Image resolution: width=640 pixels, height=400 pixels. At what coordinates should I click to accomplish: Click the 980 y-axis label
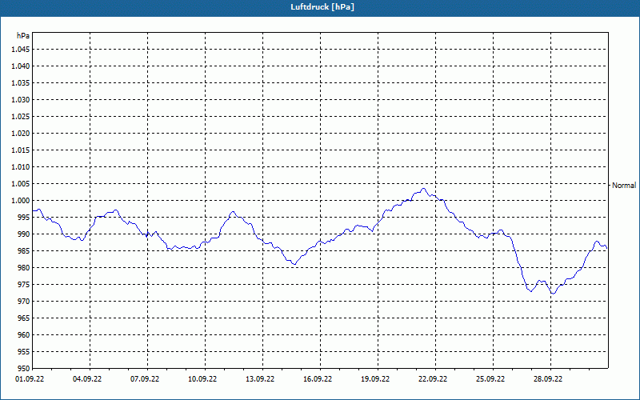point(24,268)
